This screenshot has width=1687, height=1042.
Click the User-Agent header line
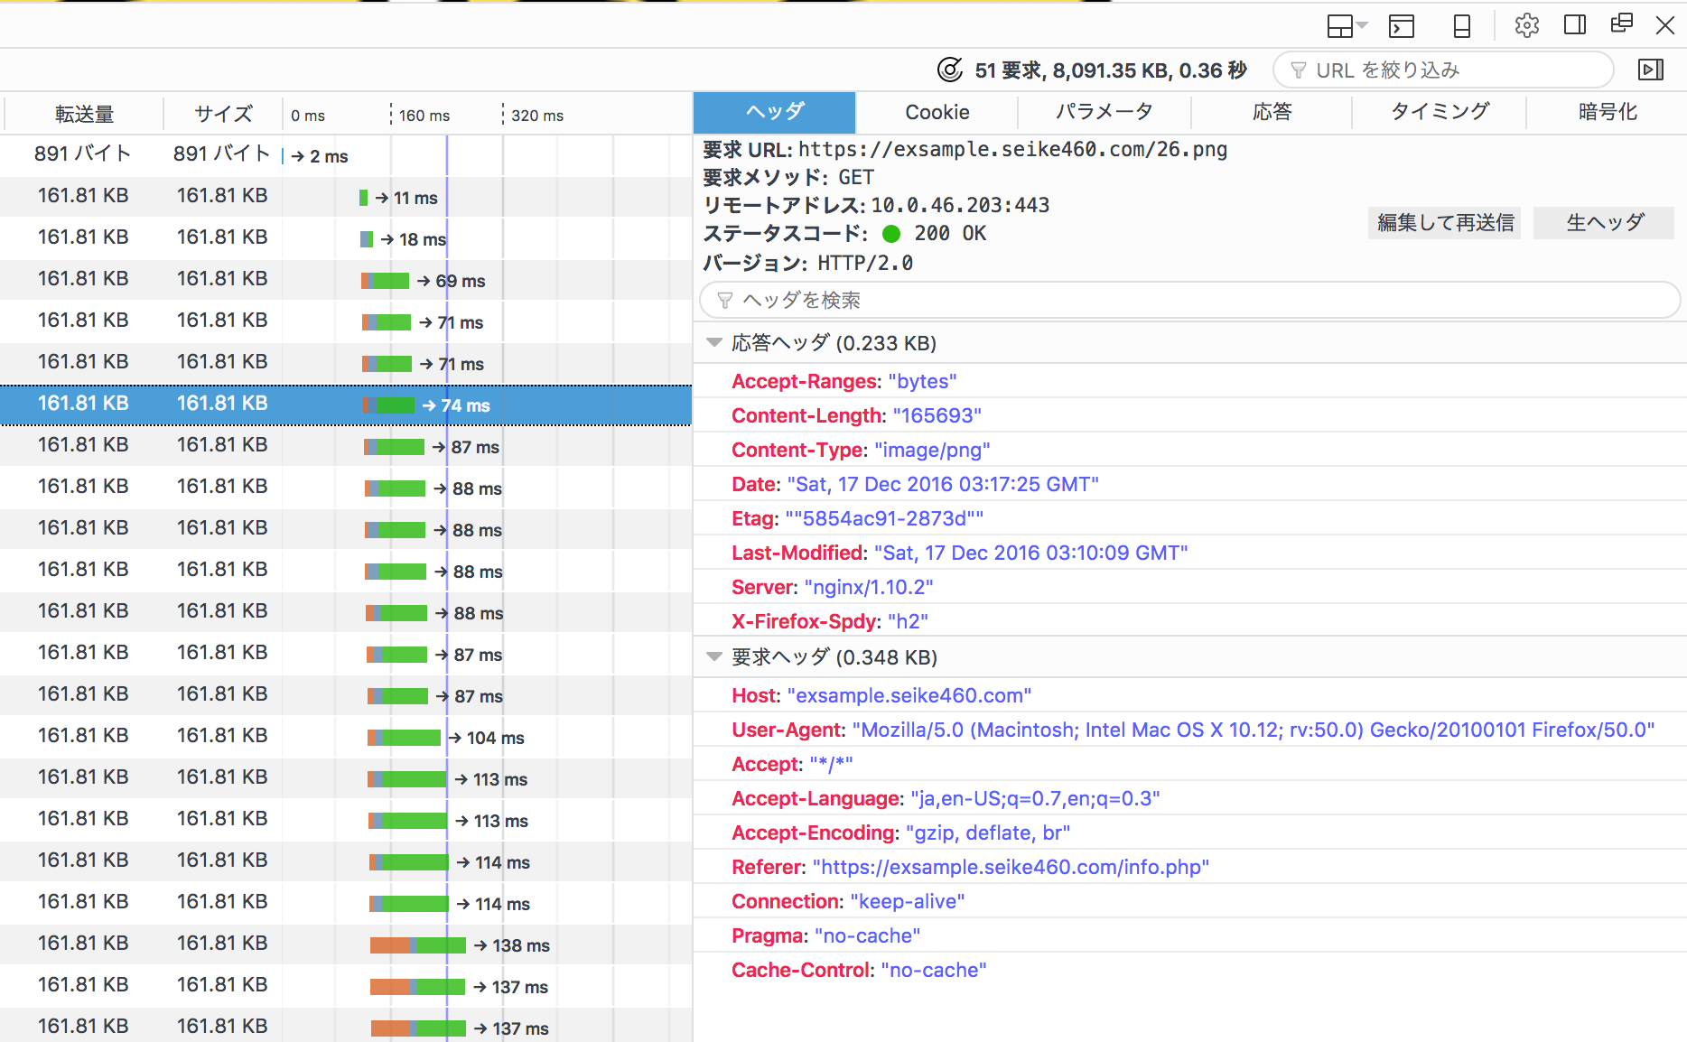(x=1192, y=730)
